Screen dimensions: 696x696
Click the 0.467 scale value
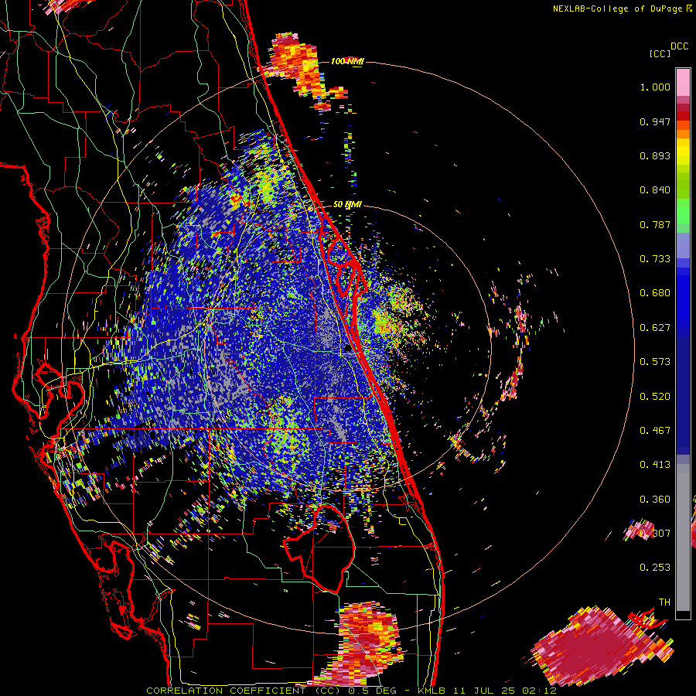pos(655,431)
